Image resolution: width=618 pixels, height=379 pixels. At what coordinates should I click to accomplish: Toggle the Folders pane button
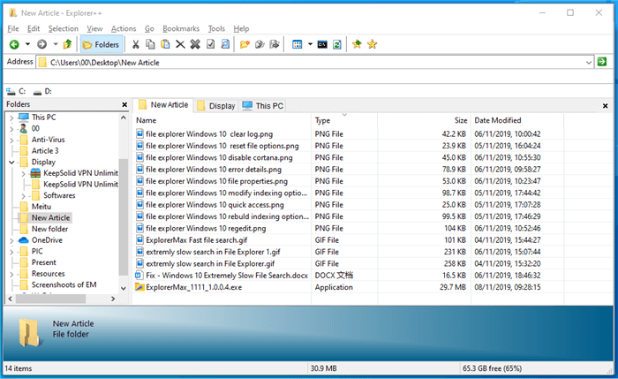point(102,44)
